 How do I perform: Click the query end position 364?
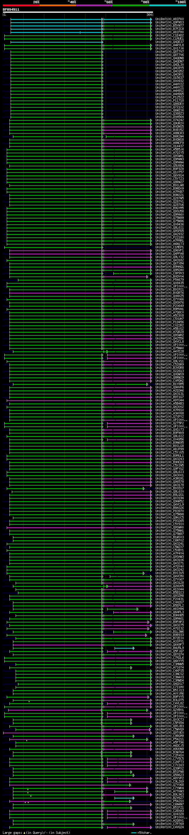click(149, 15)
